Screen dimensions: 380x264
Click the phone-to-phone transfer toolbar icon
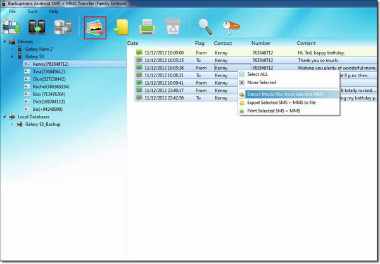pos(37,27)
